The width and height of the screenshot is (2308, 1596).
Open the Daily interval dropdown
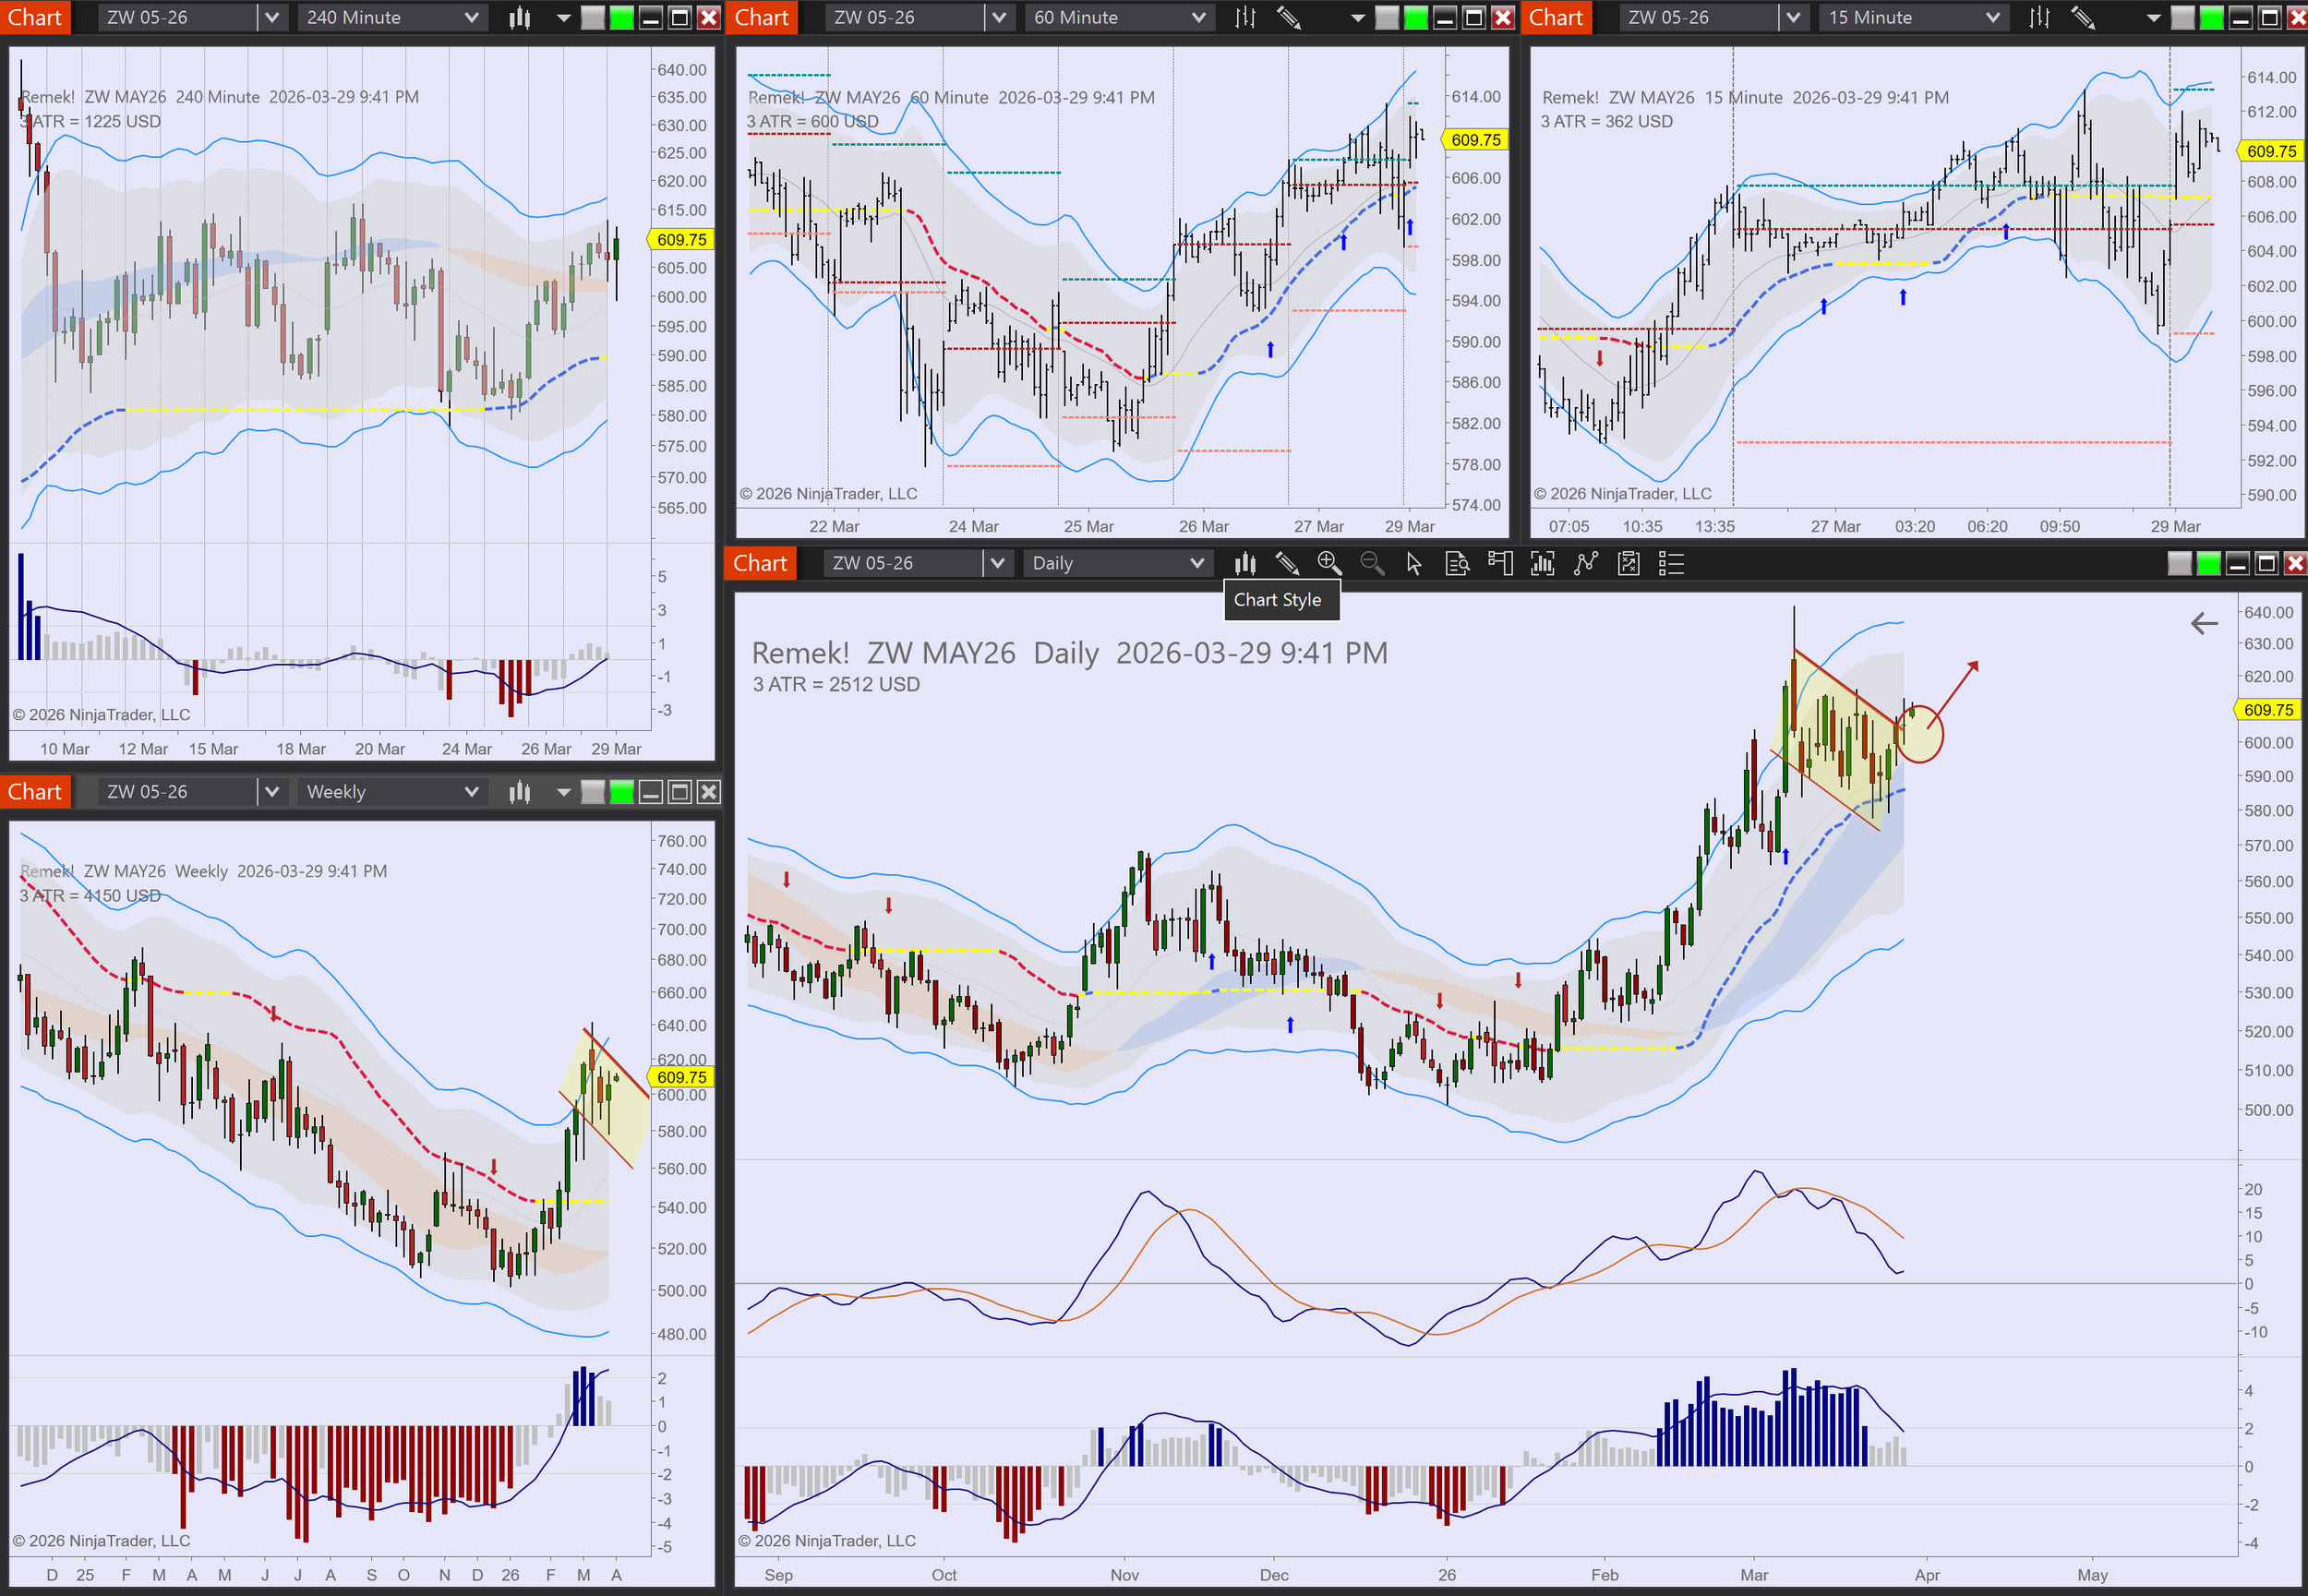pyautogui.click(x=1197, y=564)
